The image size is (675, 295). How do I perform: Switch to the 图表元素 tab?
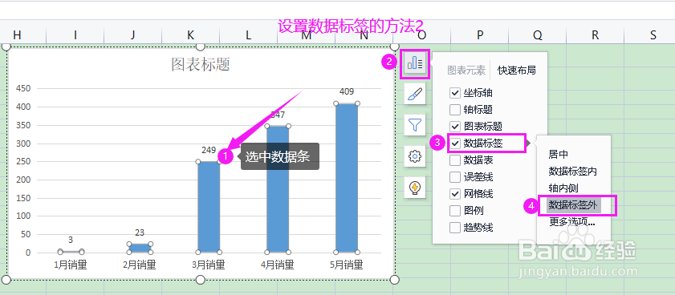(466, 70)
